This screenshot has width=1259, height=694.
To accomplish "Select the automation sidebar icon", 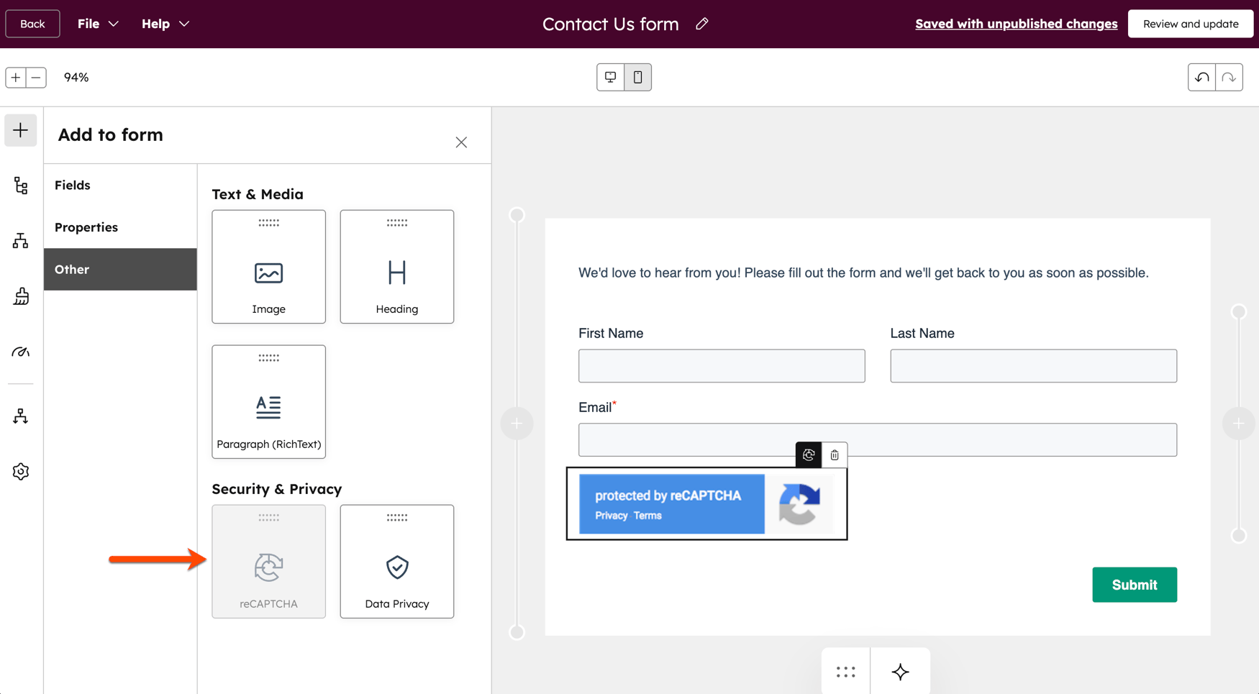I will coord(19,416).
